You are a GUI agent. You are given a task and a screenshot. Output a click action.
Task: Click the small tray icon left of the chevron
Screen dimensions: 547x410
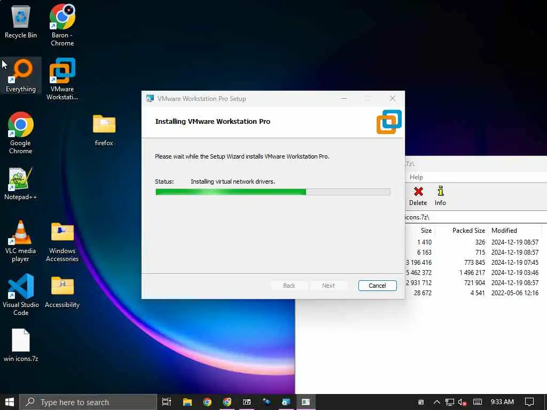pyautogui.click(x=421, y=402)
